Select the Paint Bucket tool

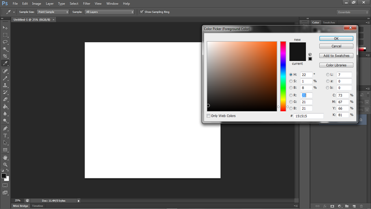pos(5,106)
